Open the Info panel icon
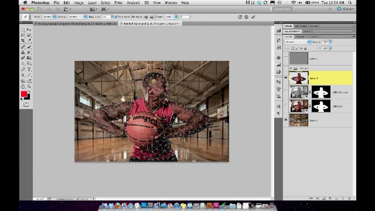375x211 pixels. (x=278, y=72)
